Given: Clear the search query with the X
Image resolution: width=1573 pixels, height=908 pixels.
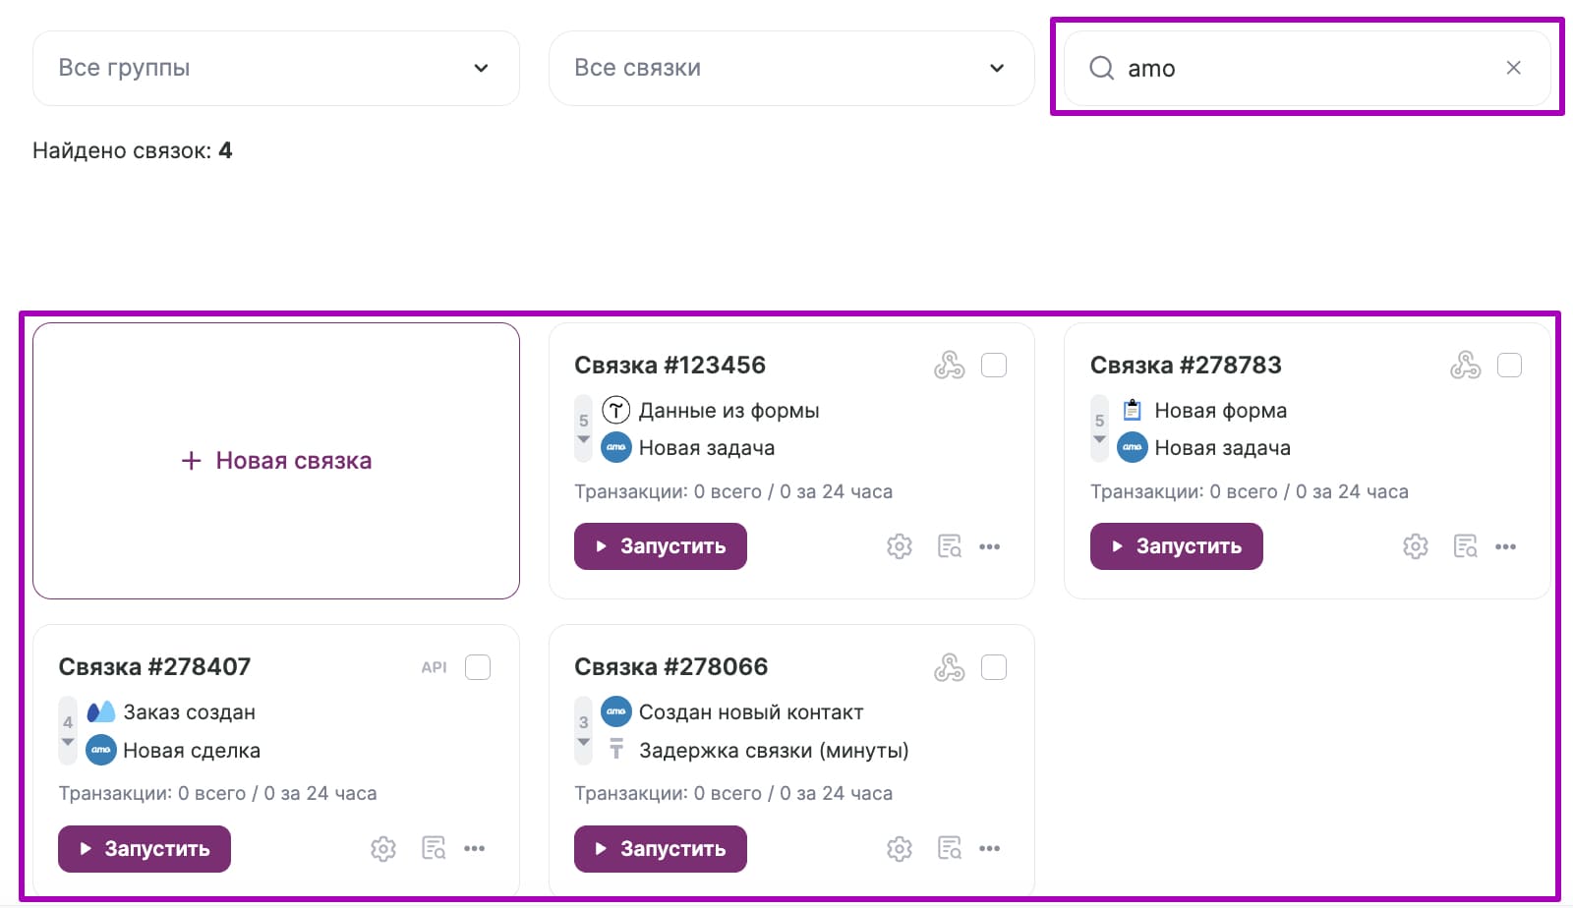Looking at the screenshot, I should 1513,68.
